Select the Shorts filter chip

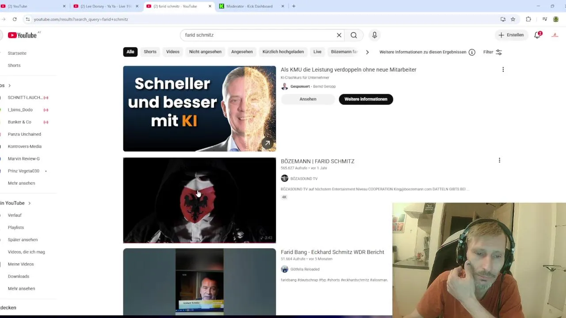[150, 52]
